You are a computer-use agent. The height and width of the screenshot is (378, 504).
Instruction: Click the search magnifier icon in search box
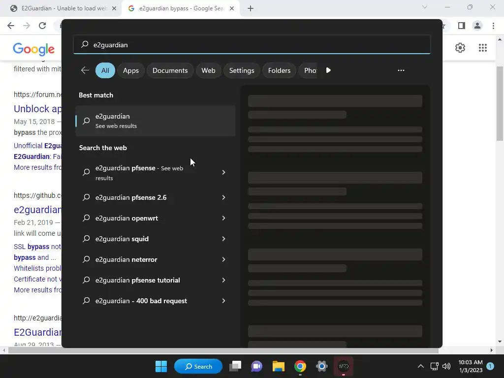pyautogui.click(x=85, y=44)
